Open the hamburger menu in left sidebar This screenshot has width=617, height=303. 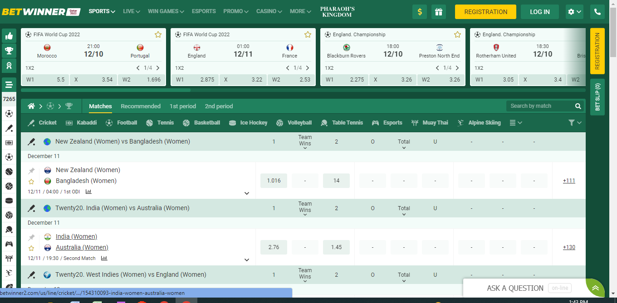pyautogui.click(x=9, y=85)
